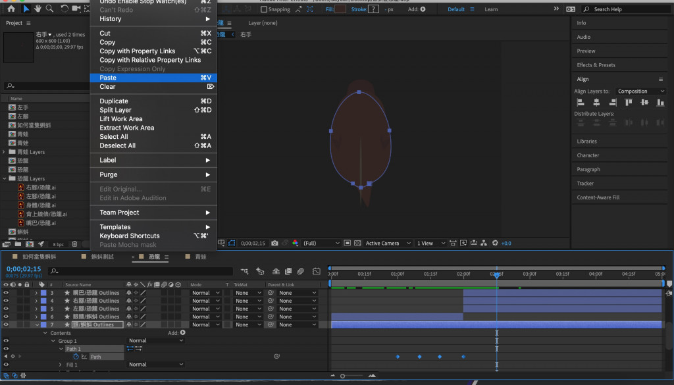Open the Effects & Presets panel

[596, 65]
